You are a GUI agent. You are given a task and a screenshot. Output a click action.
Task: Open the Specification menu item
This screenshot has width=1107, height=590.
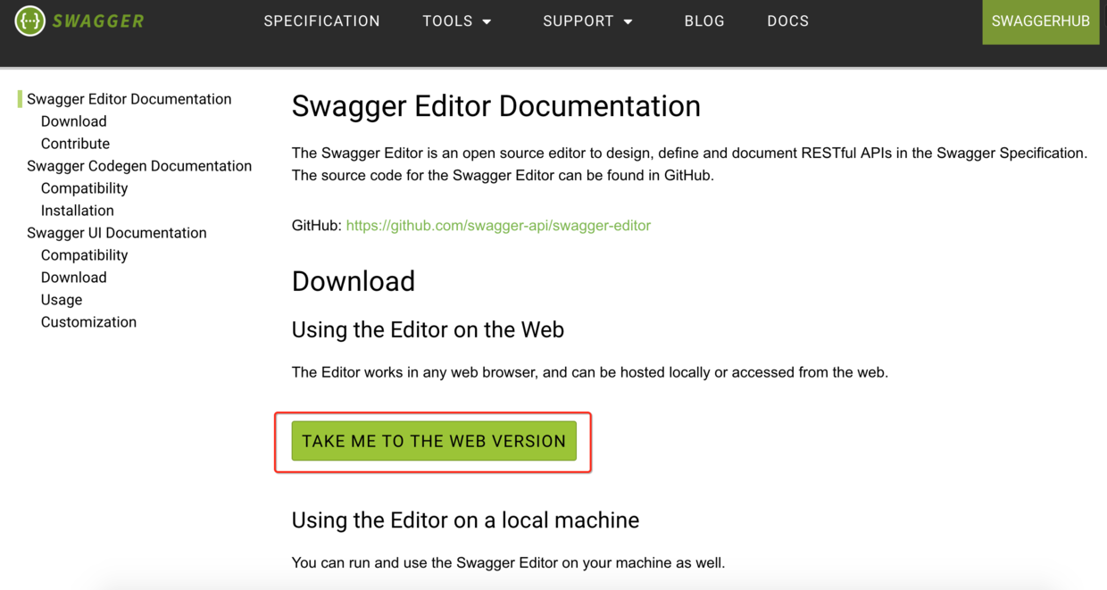pos(321,21)
